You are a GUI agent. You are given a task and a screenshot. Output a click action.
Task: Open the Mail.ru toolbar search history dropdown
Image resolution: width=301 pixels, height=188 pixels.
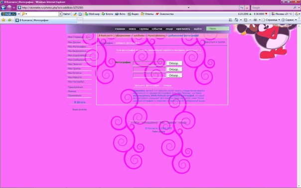tap(60, 14)
